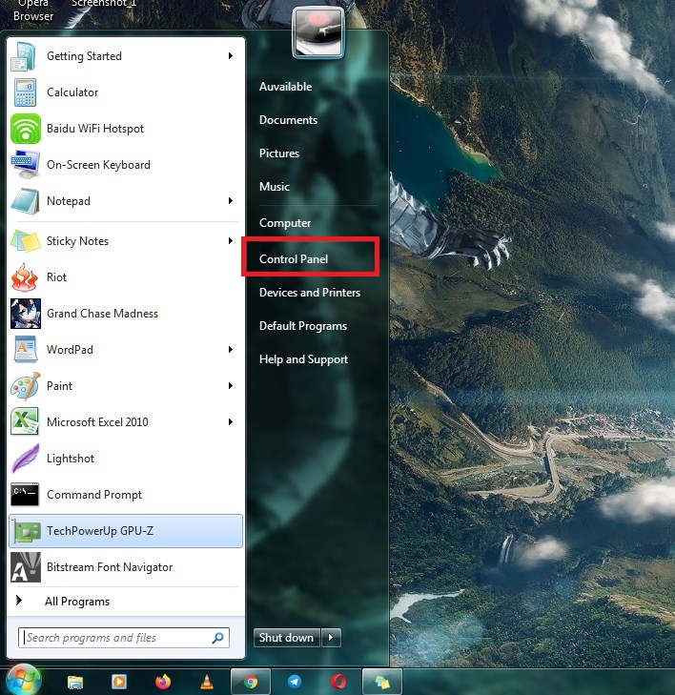Open Telegram from the taskbar
The image size is (675, 695).
click(x=295, y=682)
